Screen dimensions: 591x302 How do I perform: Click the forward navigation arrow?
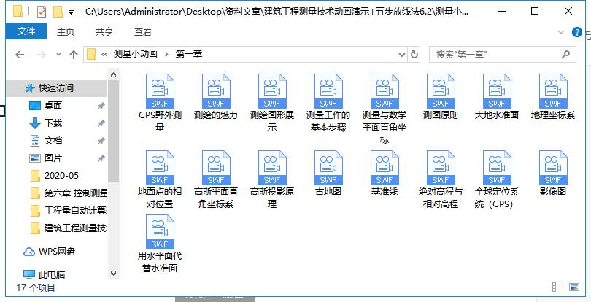coord(41,55)
